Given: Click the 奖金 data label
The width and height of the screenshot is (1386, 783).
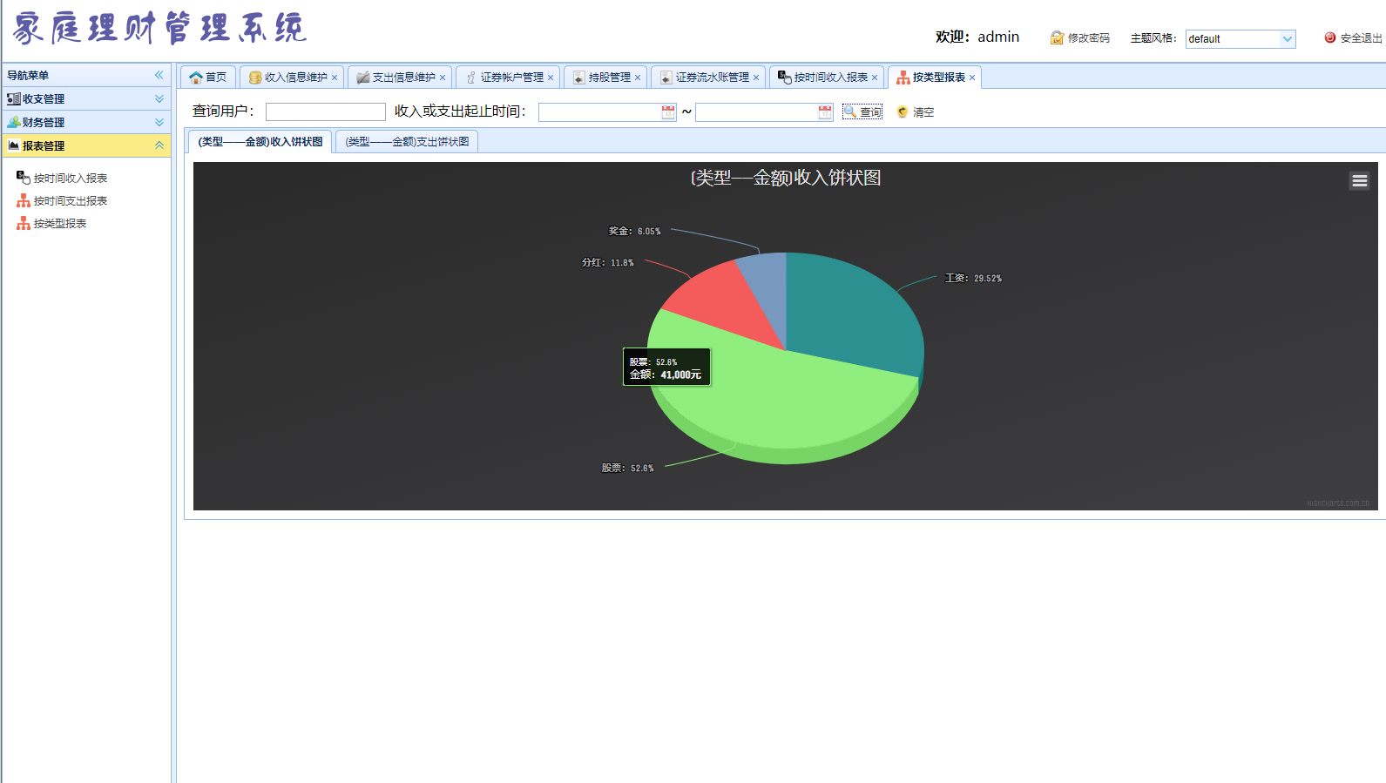Looking at the screenshot, I should 634,231.
